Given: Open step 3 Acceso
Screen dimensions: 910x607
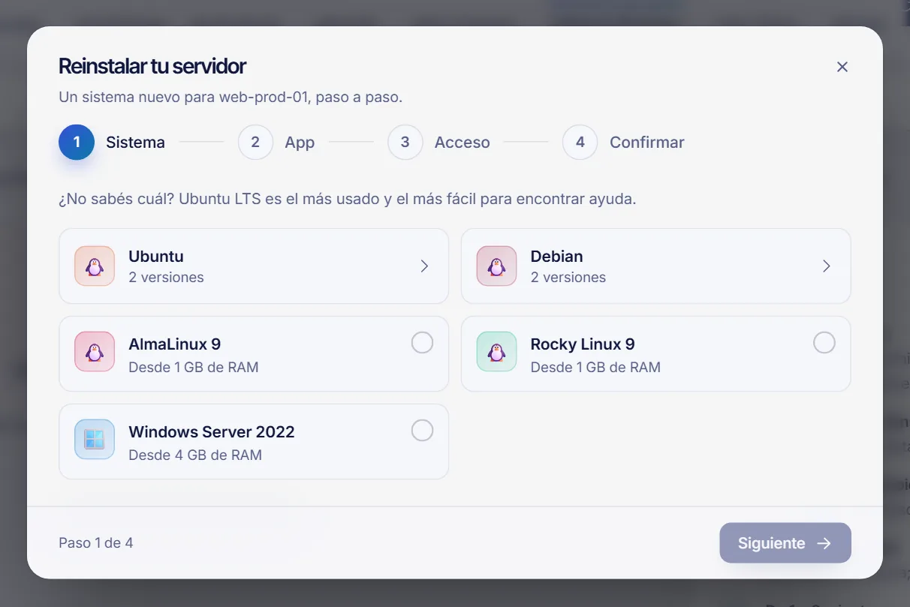Looking at the screenshot, I should (438, 143).
